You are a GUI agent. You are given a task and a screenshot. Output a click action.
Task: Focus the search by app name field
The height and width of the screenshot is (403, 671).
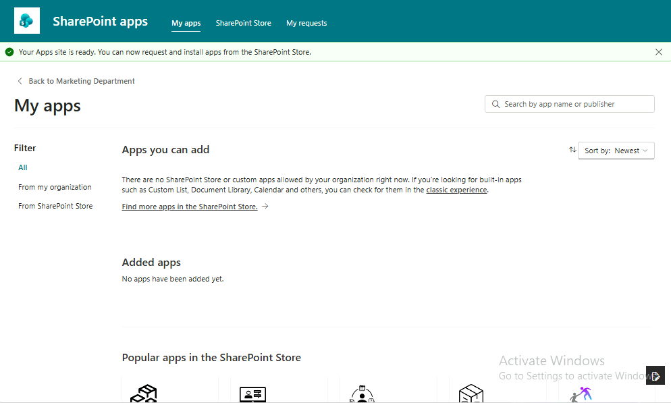[x=569, y=104]
